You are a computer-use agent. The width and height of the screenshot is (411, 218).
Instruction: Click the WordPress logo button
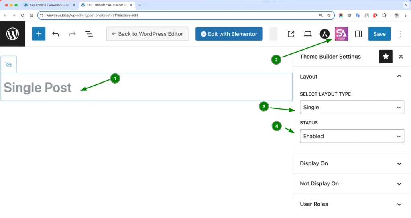[x=12, y=34]
